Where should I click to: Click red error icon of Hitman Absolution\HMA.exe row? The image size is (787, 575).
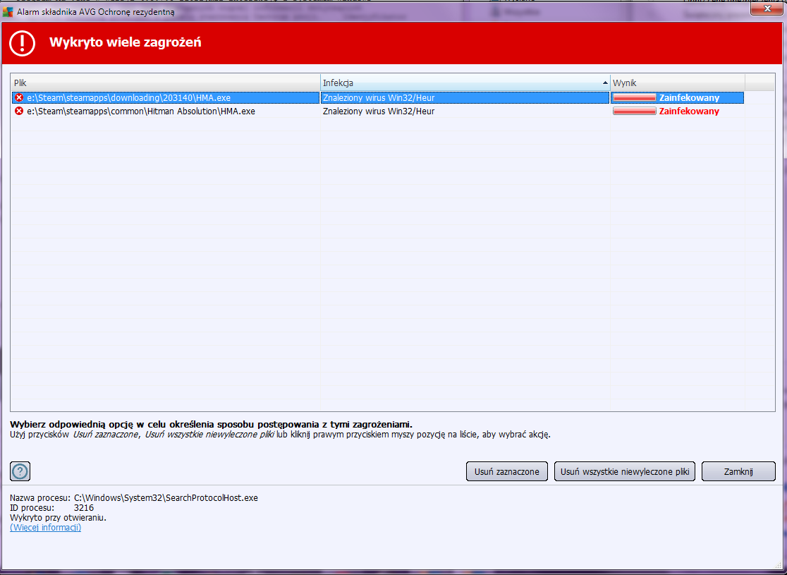[x=19, y=111]
